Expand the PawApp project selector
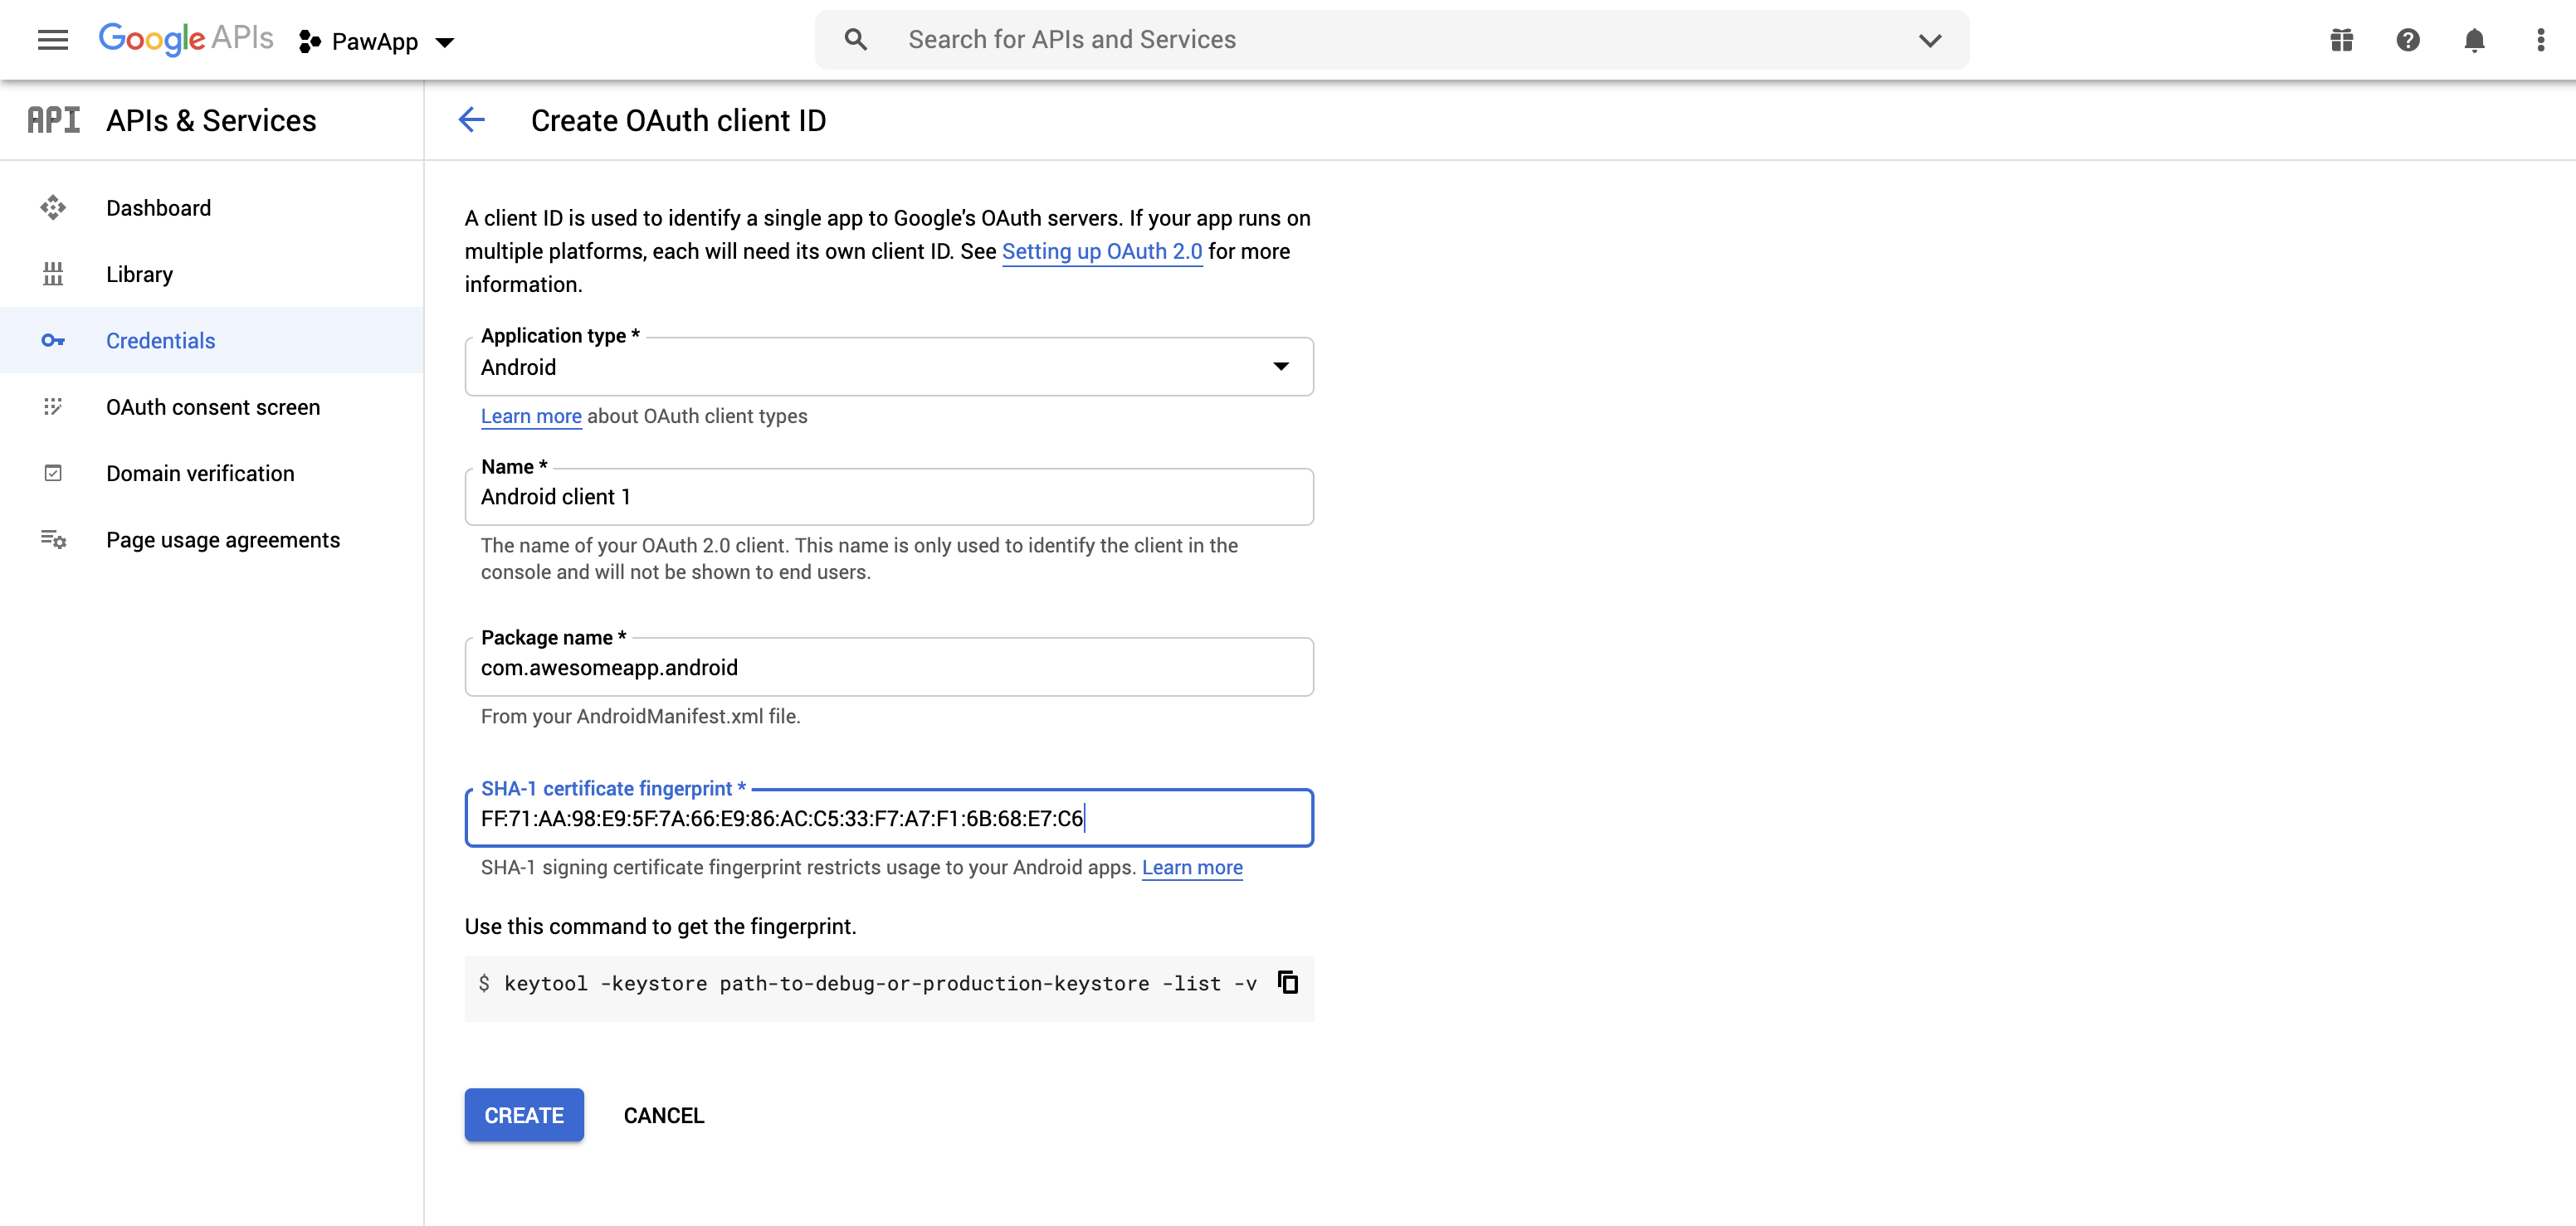 click(x=377, y=41)
